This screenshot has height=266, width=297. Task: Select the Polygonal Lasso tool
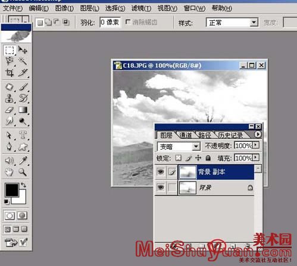tap(10, 61)
